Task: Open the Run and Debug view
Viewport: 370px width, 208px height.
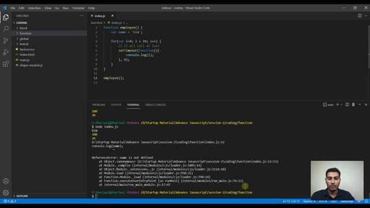Action: [6, 52]
